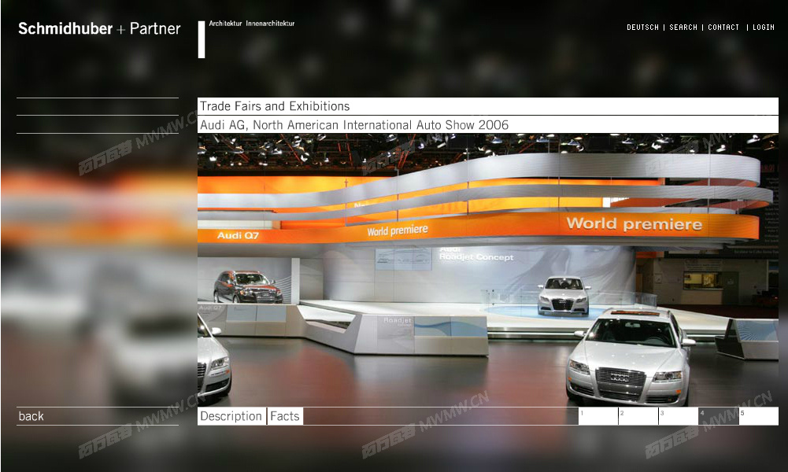
Task: Click the Architektur Innenarchitektur tagline
Action: (x=252, y=24)
